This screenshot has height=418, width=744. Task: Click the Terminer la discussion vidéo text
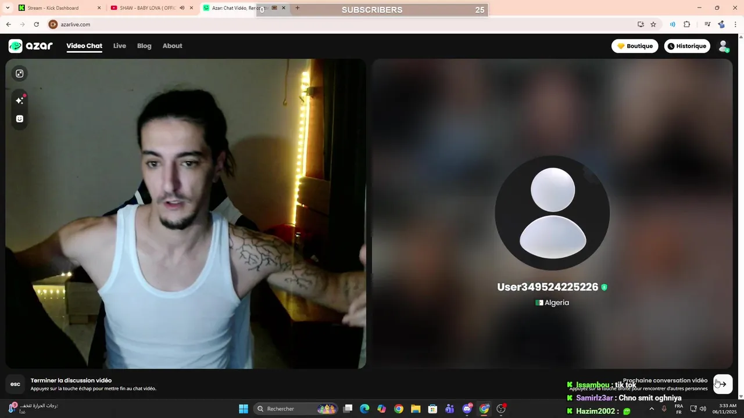[x=71, y=380]
